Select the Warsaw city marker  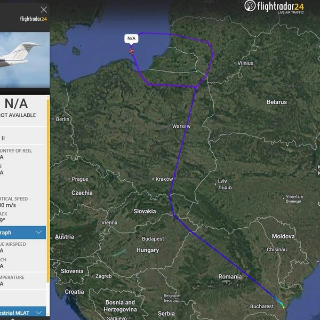[x=170, y=126]
